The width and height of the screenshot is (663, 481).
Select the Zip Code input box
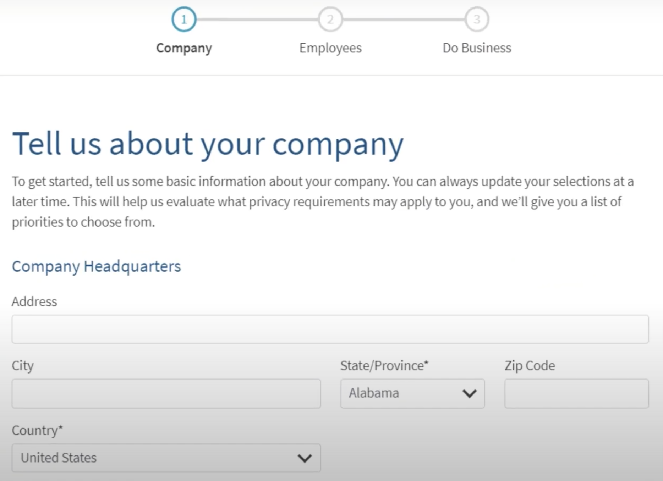576,393
